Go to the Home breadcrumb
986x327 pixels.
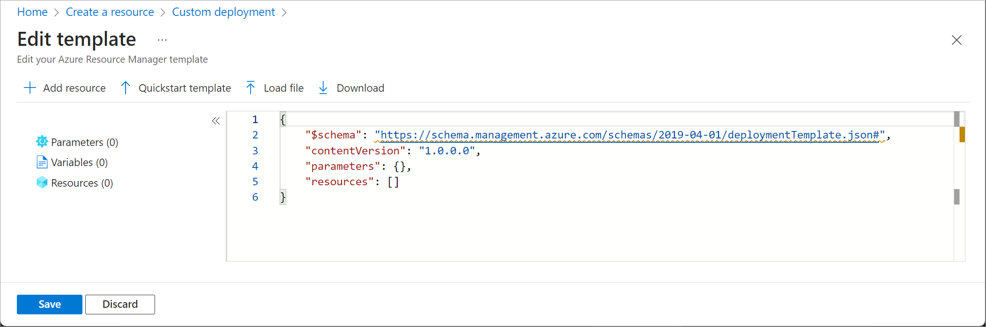point(32,12)
